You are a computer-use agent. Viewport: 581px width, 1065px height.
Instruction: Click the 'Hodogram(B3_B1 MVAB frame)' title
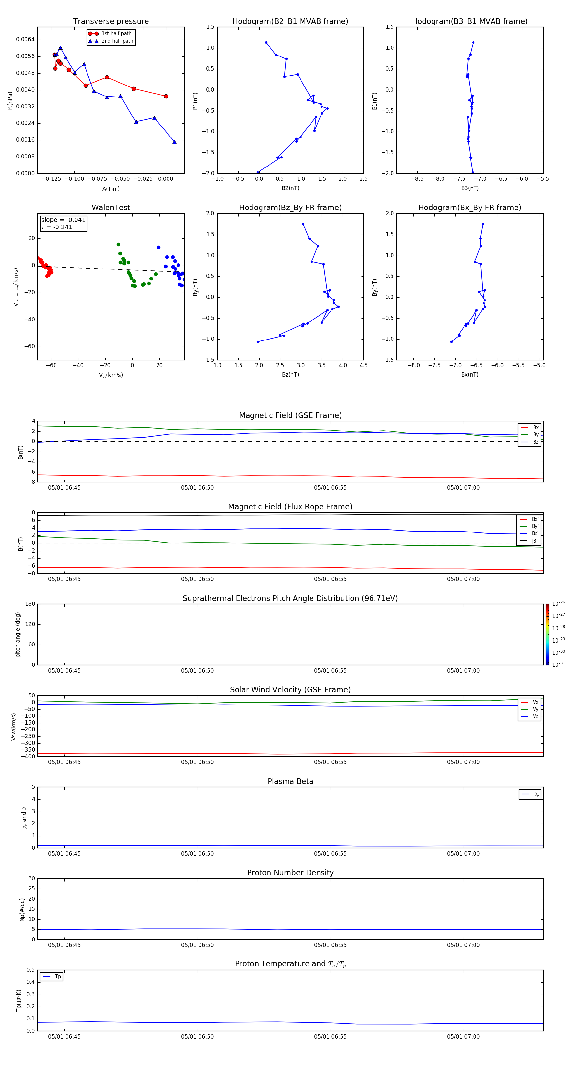pyautogui.click(x=470, y=21)
